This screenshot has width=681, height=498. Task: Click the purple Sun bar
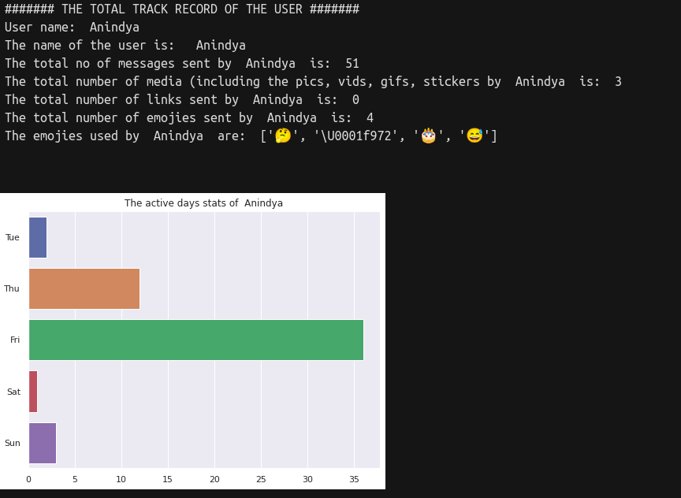(43, 443)
